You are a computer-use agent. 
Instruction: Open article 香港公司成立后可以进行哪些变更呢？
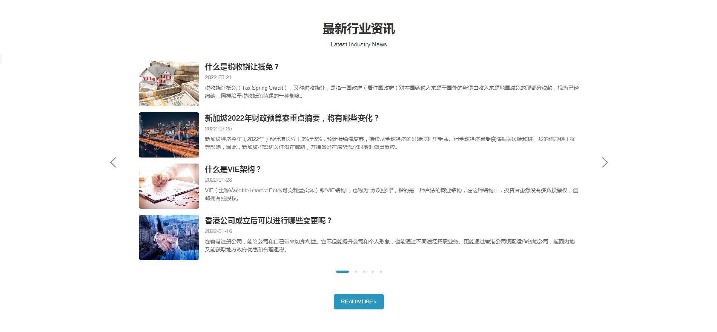[268, 220]
